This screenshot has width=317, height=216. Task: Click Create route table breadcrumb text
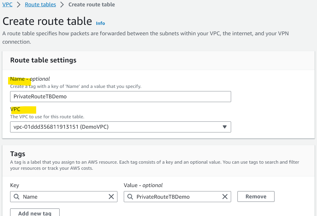[x=92, y=4]
